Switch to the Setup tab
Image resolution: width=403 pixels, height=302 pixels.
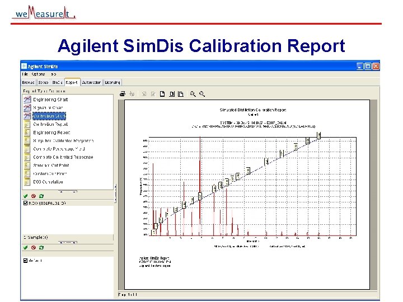tap(43, 82)
